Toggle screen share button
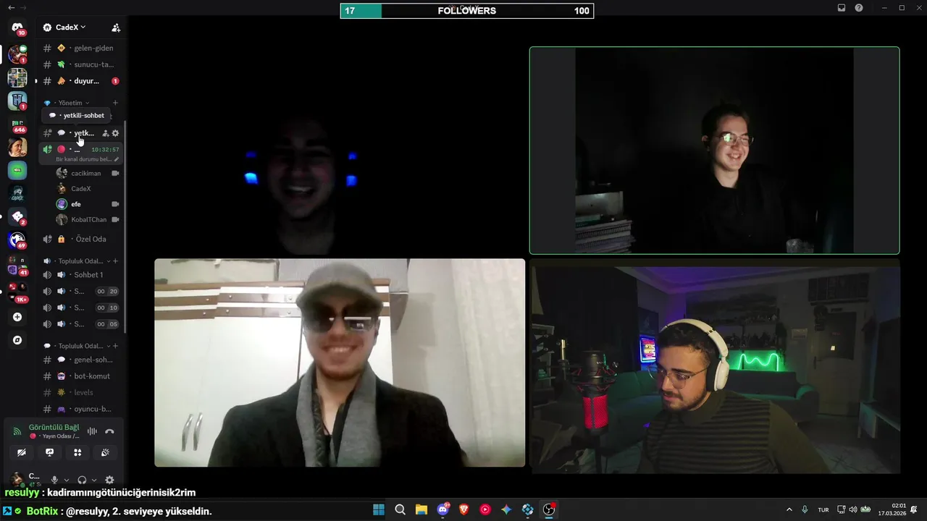This screenshot has height=521, width=927. pyautogui.click(x=49, y=452)
